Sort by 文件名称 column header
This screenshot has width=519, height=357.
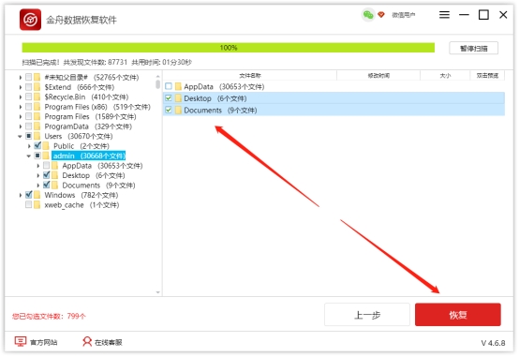coord(250,76)
